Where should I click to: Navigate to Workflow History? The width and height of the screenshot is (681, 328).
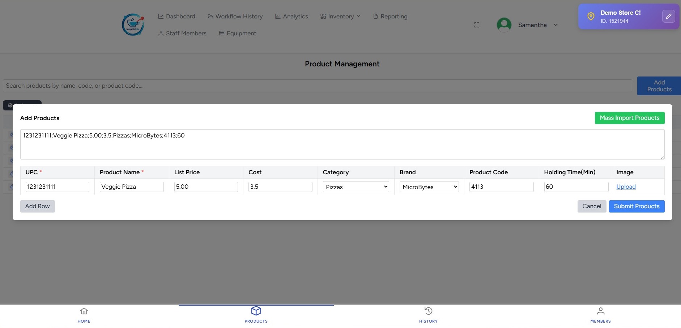(235, 16)
